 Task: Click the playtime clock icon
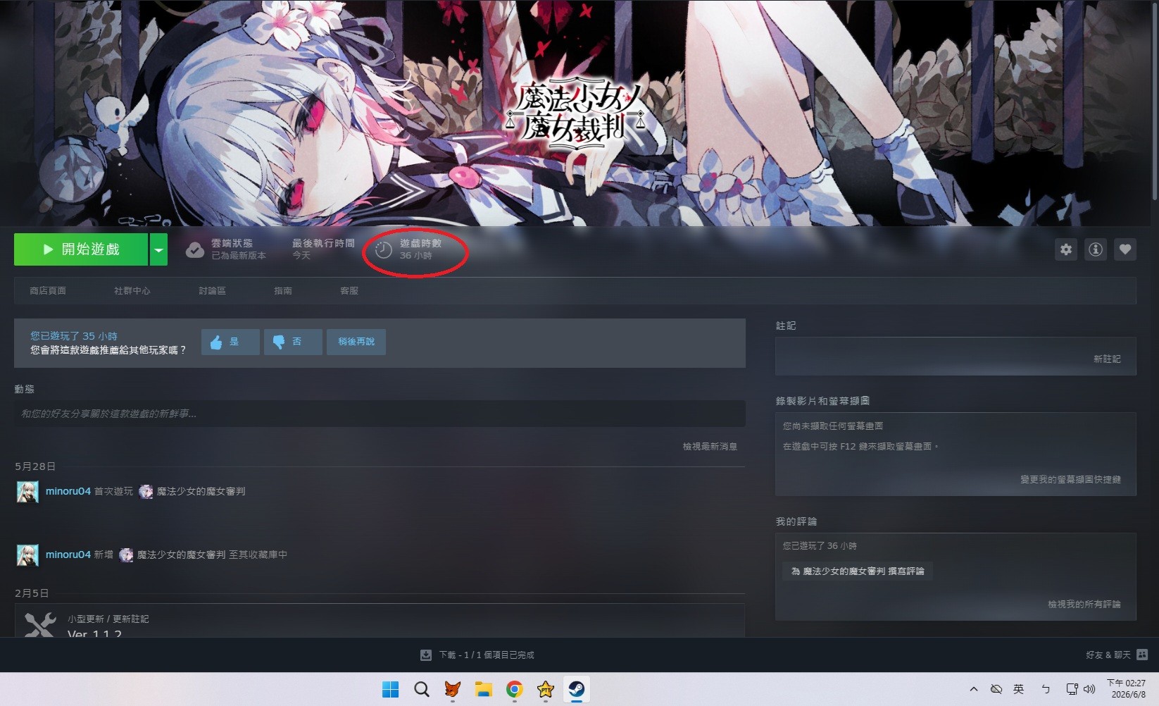coord(383,249)
